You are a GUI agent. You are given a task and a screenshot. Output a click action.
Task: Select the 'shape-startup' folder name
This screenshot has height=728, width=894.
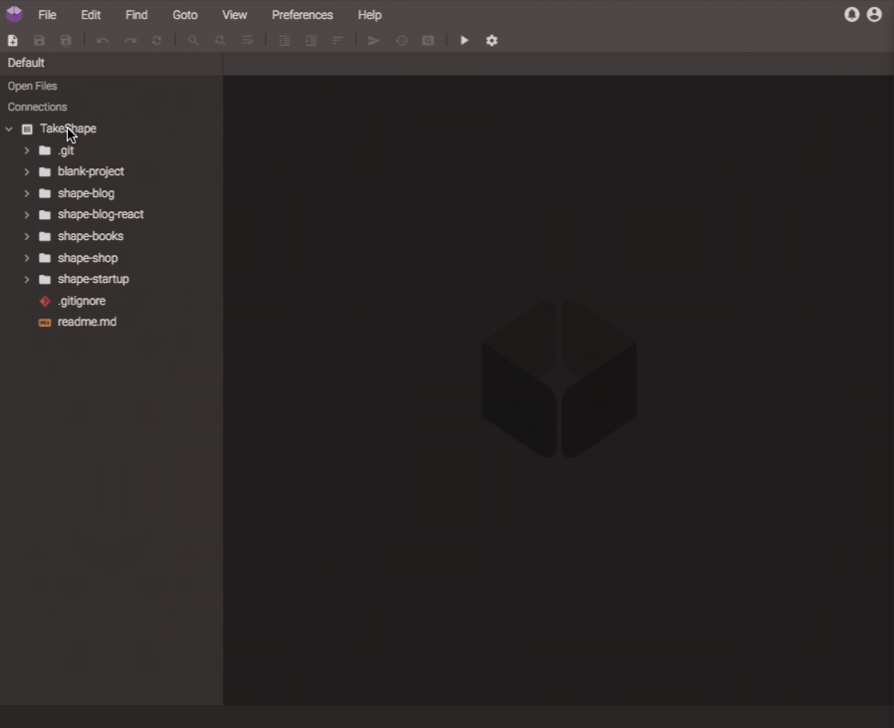coord(93,279)
